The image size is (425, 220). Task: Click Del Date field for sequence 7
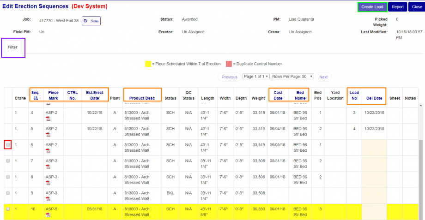click(374, 163)
